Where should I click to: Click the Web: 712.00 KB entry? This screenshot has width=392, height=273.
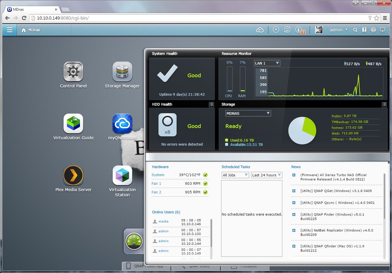(345, 133)
